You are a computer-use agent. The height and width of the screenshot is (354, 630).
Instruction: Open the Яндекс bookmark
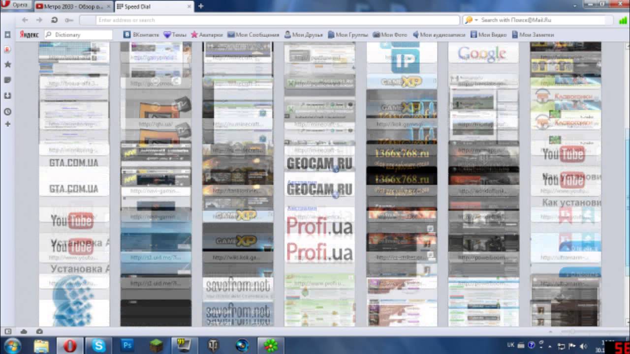point(29,35)
